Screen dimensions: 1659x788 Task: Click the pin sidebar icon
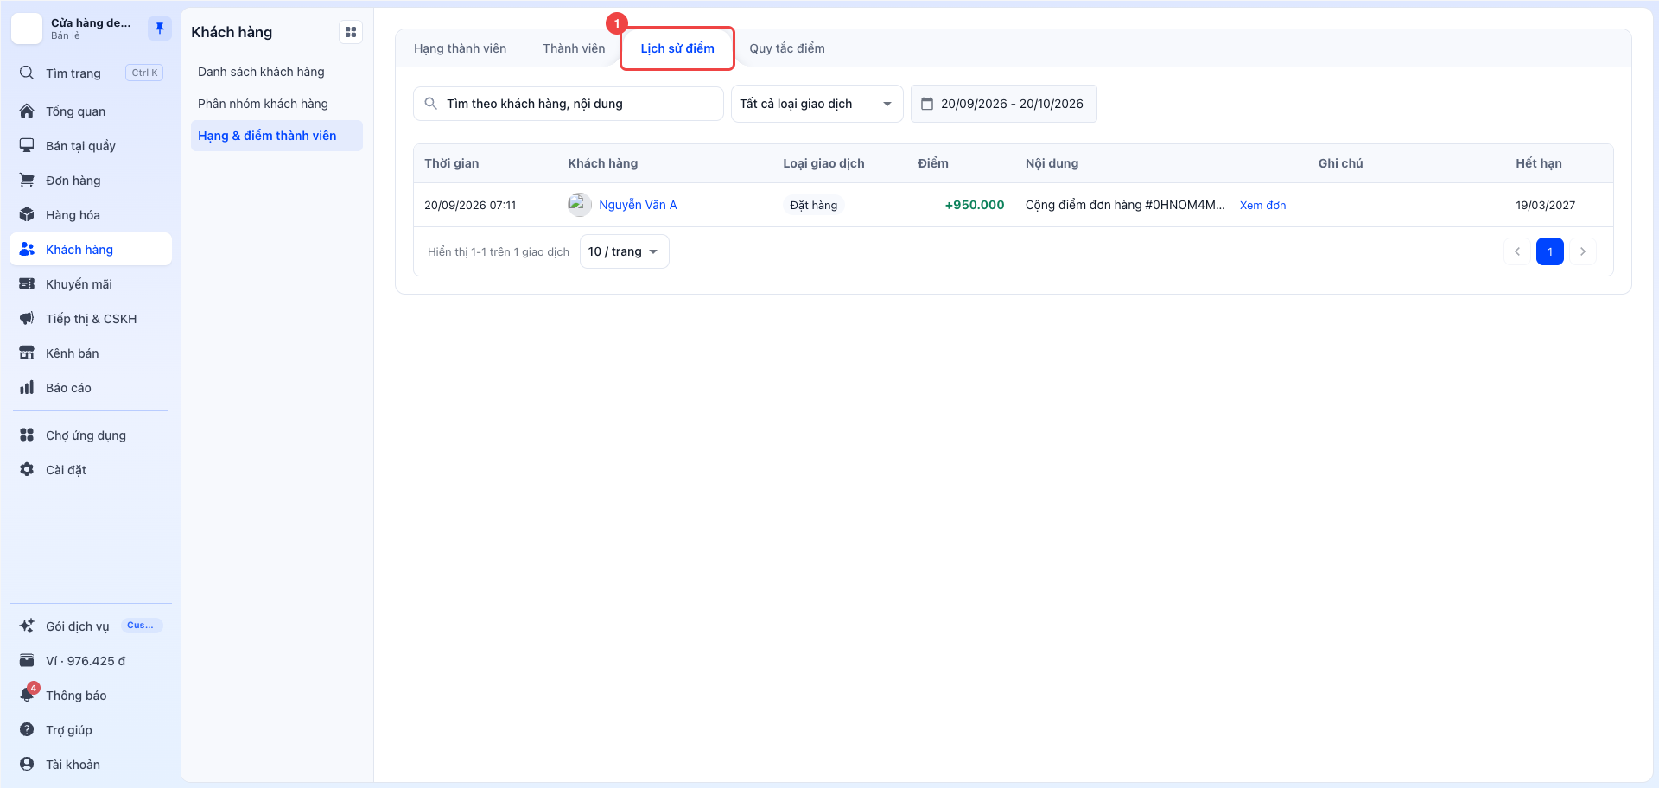pyautogui.click(x=160, y=29)
